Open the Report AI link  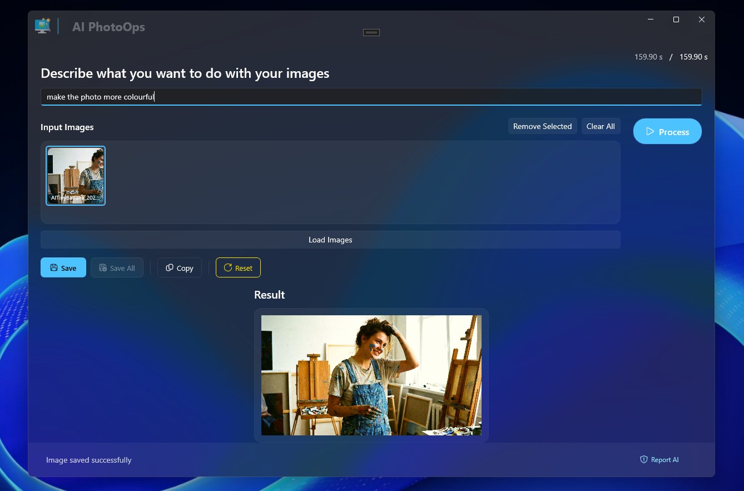point(664,460)
